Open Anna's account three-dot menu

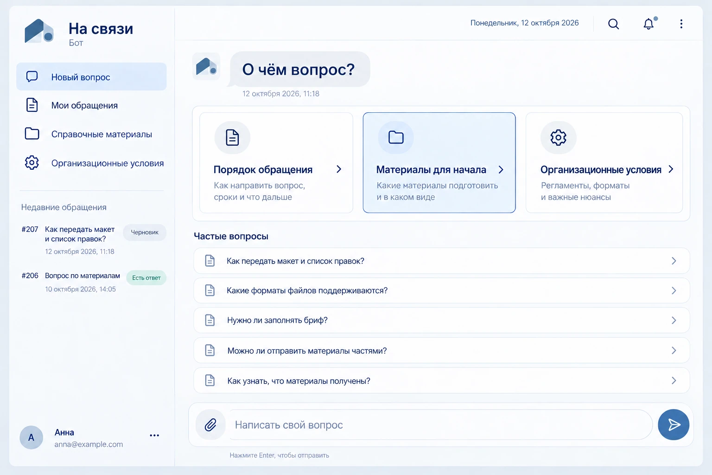154,436
